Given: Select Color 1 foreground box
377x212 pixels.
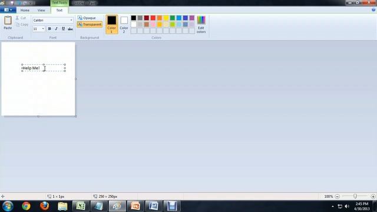Looking at the screenshot, I should [111, 24].
